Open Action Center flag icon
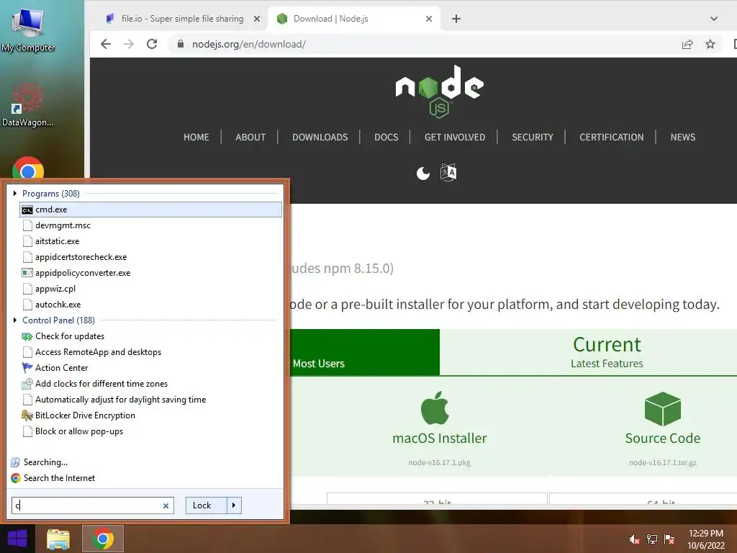737x553 pixels. pos(27,368)
